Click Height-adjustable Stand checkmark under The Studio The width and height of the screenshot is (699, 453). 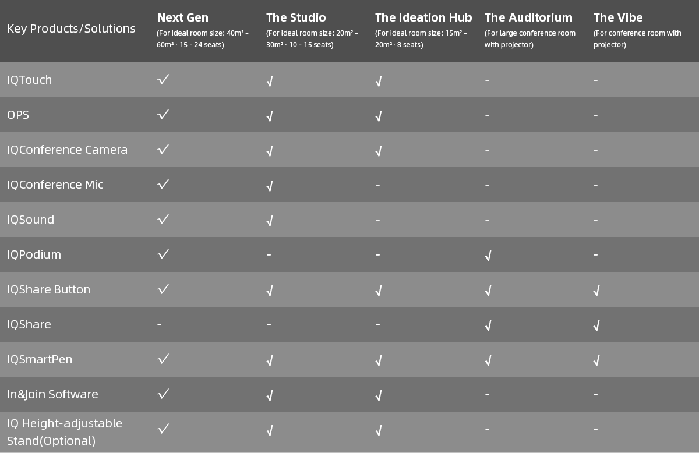tap(270, 430)
